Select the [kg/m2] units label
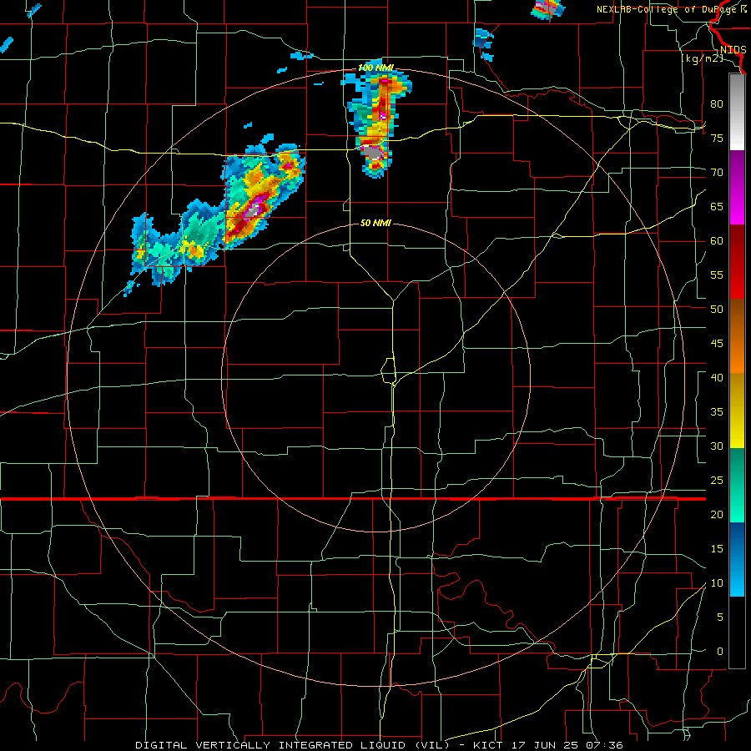Viewport: 751px width, 751px height. tap(702, 58)
